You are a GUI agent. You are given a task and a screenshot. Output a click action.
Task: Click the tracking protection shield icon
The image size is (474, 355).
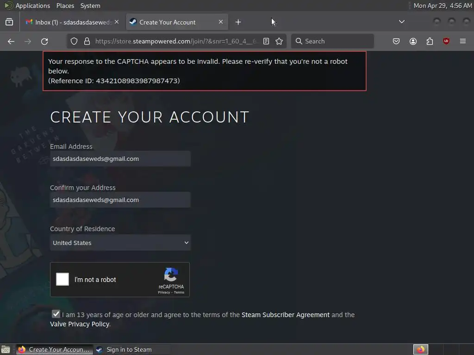coord(74,41)
